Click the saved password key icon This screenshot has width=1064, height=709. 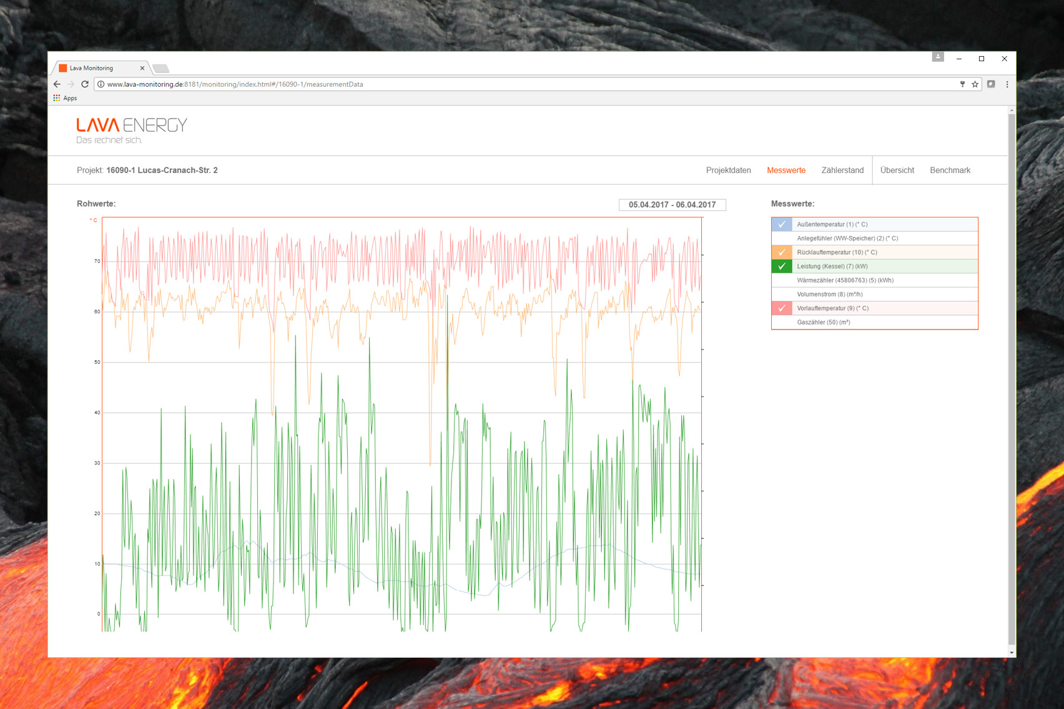click(962, 84)
